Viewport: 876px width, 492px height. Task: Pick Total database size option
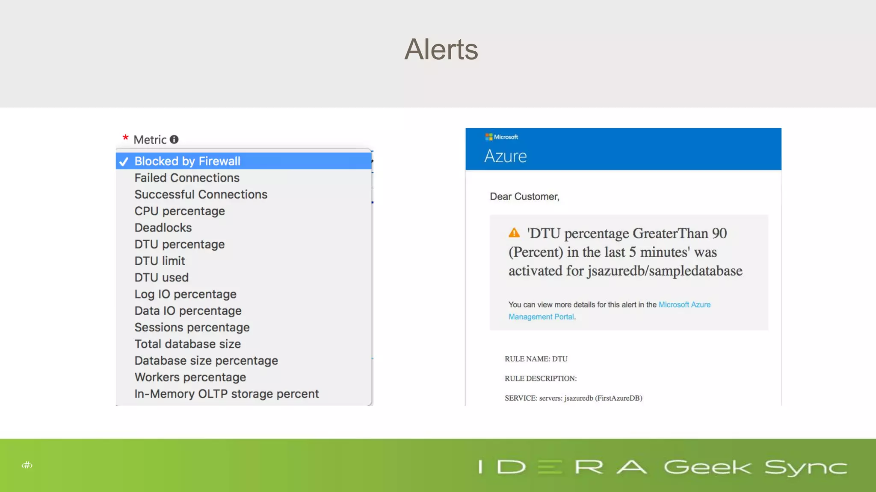pos(244,344)
